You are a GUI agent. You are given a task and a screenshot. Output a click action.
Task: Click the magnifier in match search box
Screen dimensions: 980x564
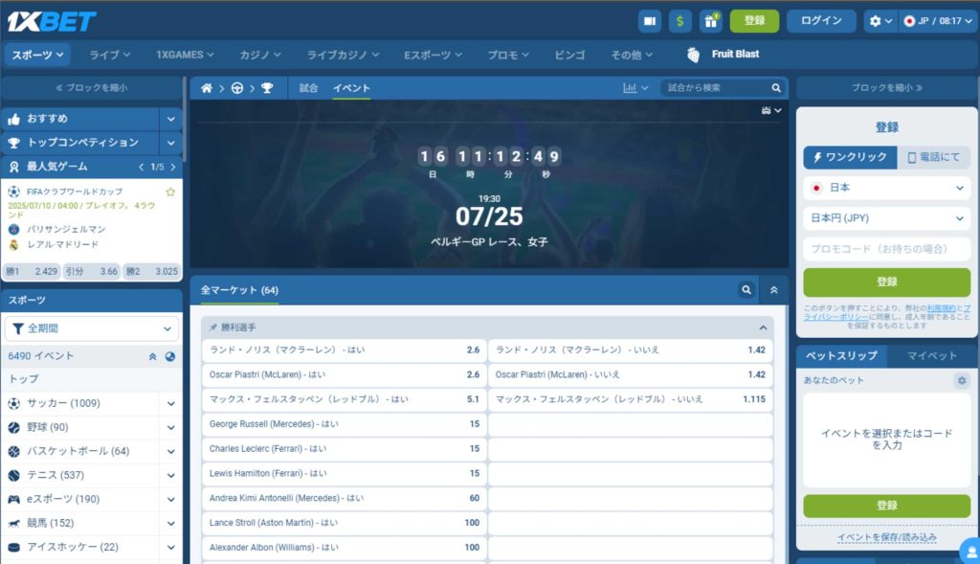coord(775,88)
